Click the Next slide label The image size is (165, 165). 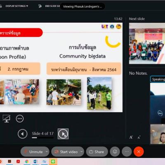[137, 19]
